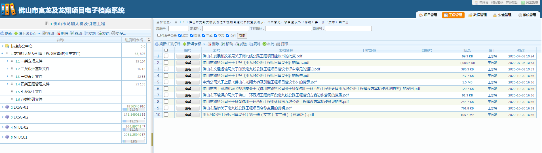
Task: Click 打开 open icon in file list toolbar
Action: coord(170,44)
